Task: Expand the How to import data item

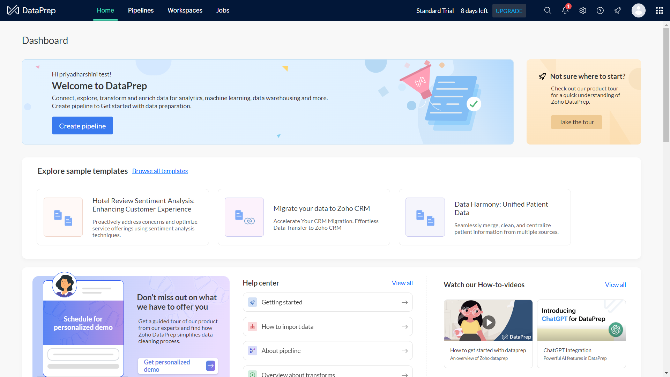Action: [327, 327]
